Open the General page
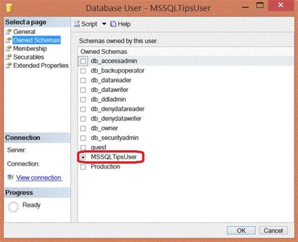 click(x=25, y=31)
